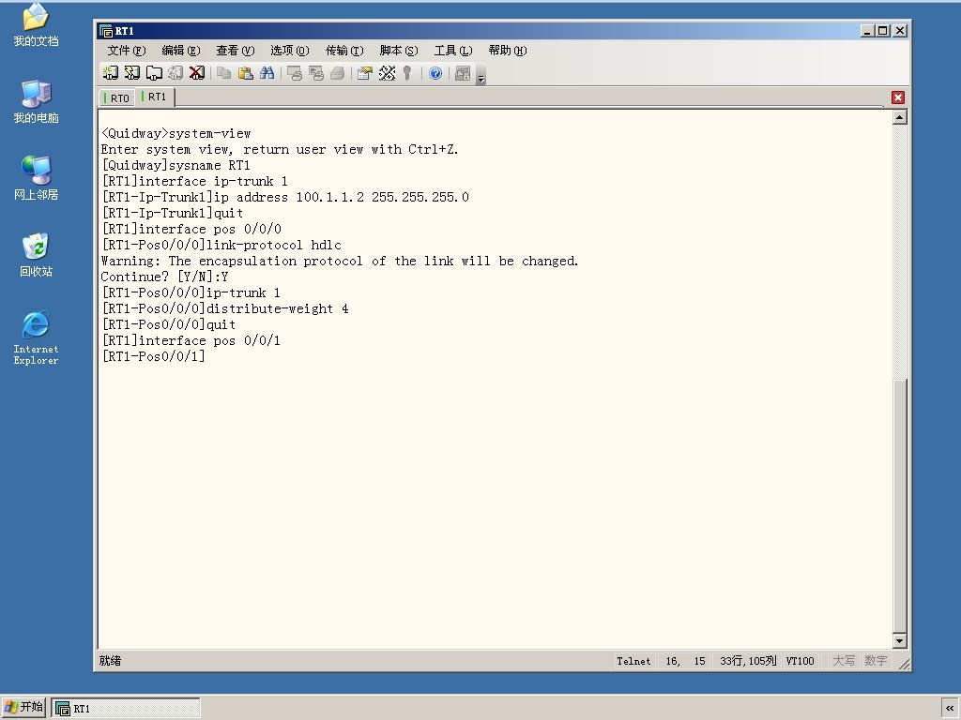Click the 大写 caps lock indicator
Image resolution: width=961 pixels, height=720 pixels.
(844, 661)
